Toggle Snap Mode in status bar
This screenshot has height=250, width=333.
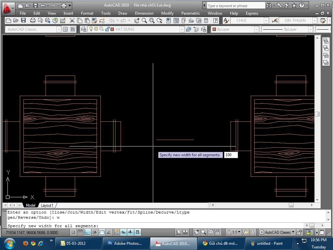click(73, 232)
